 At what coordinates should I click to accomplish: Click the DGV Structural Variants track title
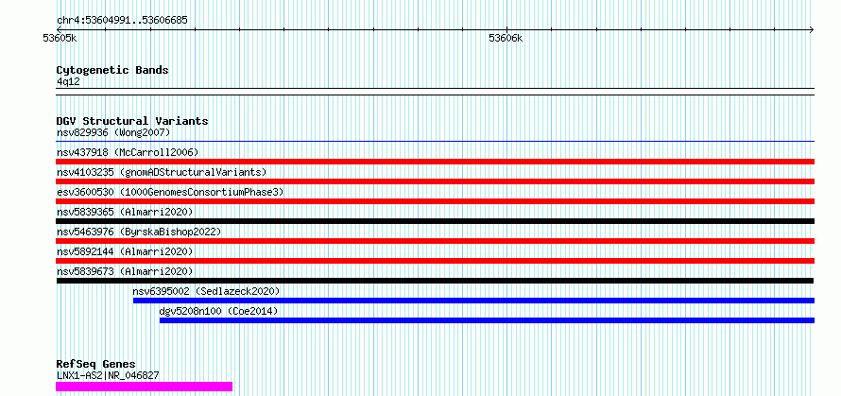point(132,121)
